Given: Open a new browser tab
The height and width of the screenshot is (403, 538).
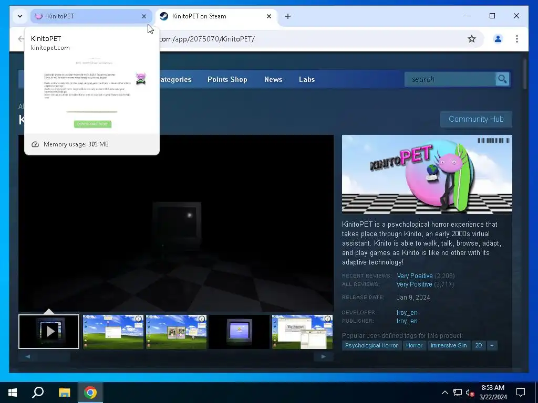Looking at the screenshot, I should [x=288, y=16].
